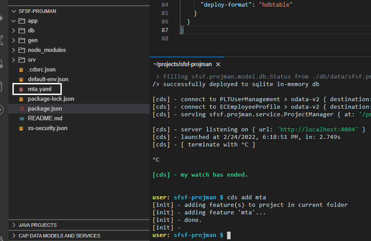371x241 pixels.
Task: Click closing brace on line 87
Action: [x=182, y=30]
